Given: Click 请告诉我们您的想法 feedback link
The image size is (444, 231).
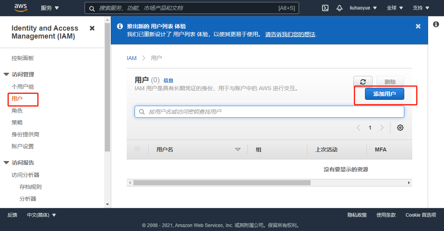Looking at the screenshot, I should click(x=290, y=34).
